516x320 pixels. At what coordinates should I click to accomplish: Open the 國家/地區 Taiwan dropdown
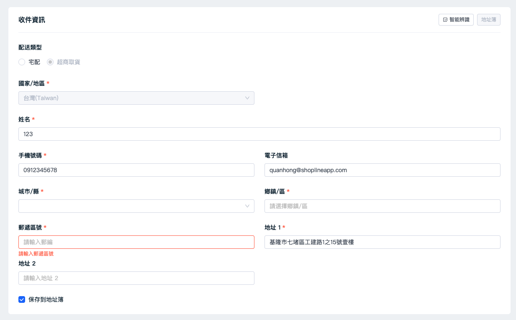click(x=136, y=98)
